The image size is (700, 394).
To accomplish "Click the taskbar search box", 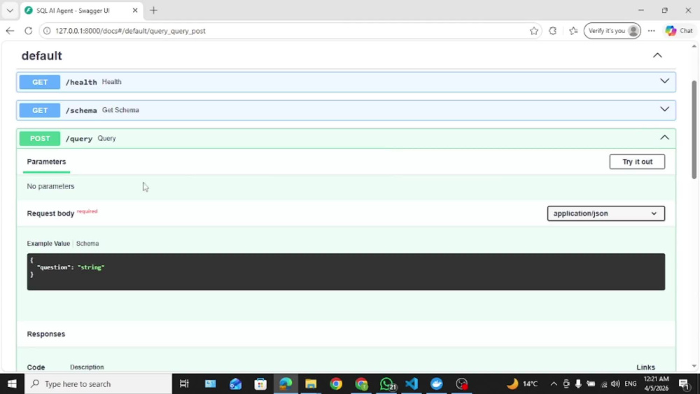I will point(98,384).
